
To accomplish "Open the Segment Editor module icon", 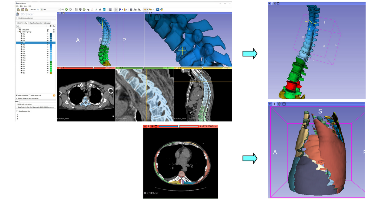I will [96, 9].
